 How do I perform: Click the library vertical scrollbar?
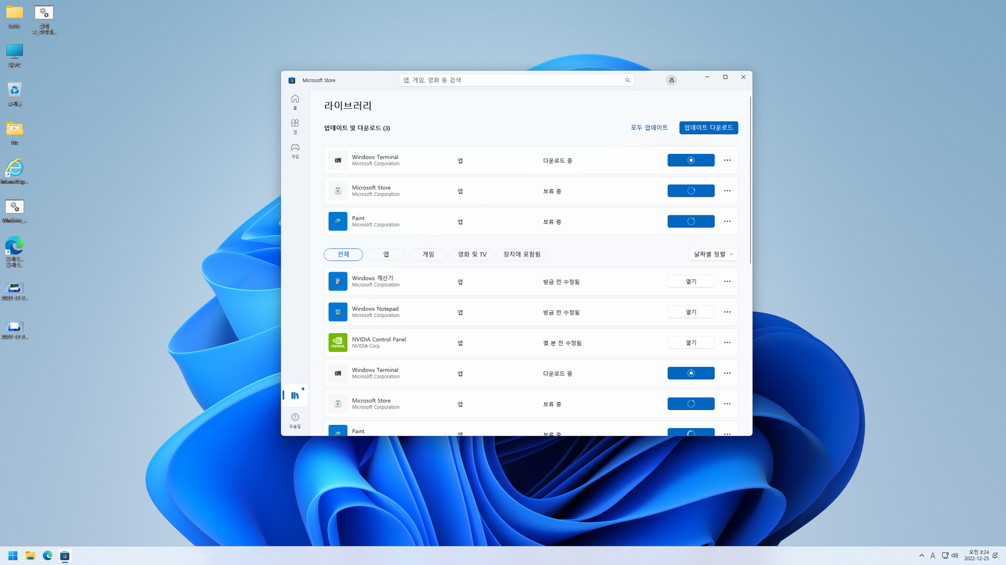(x=750, y=179)
